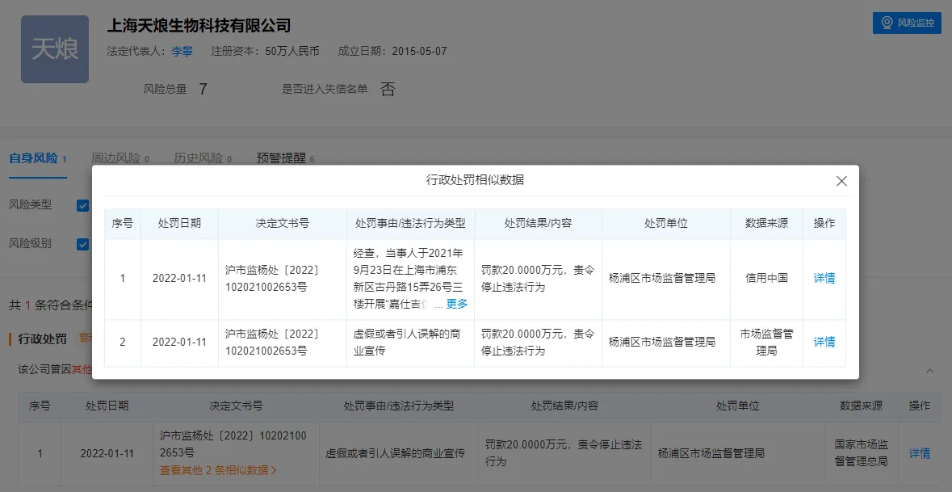Click the 处罚日期 column header in the dialog
Viewport: 952px width, 492px height.
click(x=179, y=224)
